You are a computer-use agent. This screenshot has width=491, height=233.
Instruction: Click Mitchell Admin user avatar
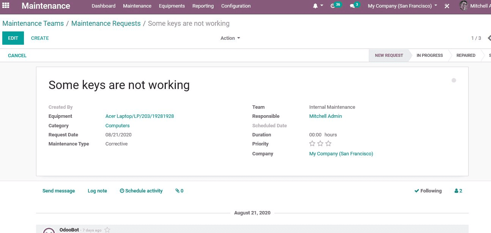tap(463, 6)
